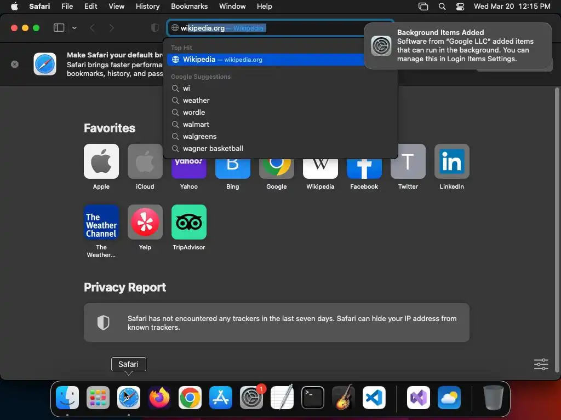Open The Weather Channel favorite
The width and height of the screenshot is (561, 420).
point(101,222)
